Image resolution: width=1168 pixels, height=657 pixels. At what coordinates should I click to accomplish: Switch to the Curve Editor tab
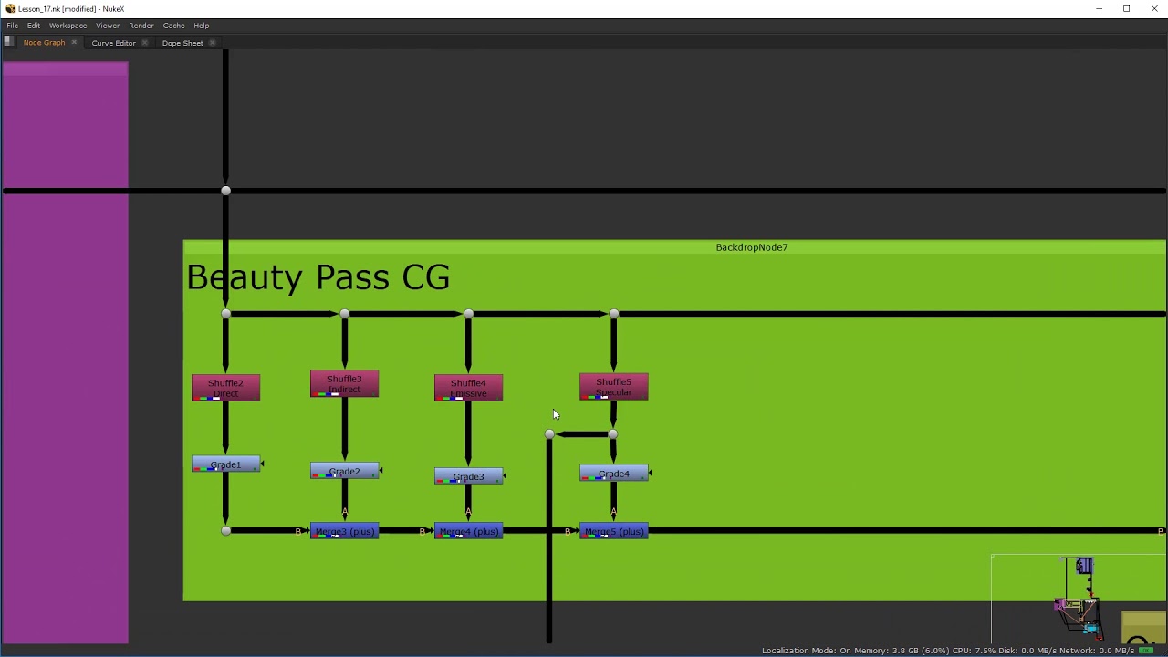coord(113,43)
